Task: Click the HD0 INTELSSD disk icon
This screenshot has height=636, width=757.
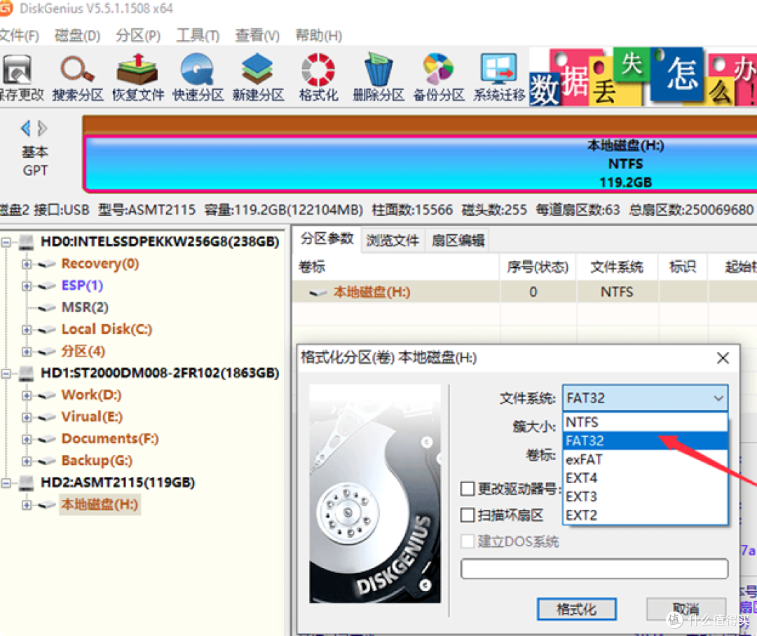Action: pos(27,241)
